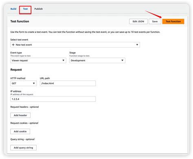193x159 pixels.
Task: Click the 'Select test event' label
Action: click(x=19, y=40)
